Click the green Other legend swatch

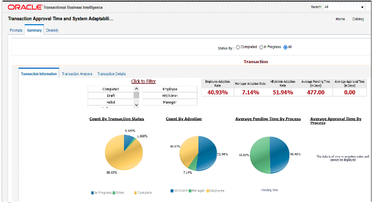click(114, 193)
